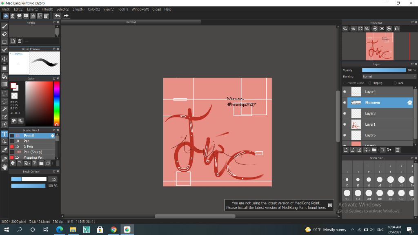Select the Operation tool
Viewport: 418px width, 235px height.
pos(4,142)
